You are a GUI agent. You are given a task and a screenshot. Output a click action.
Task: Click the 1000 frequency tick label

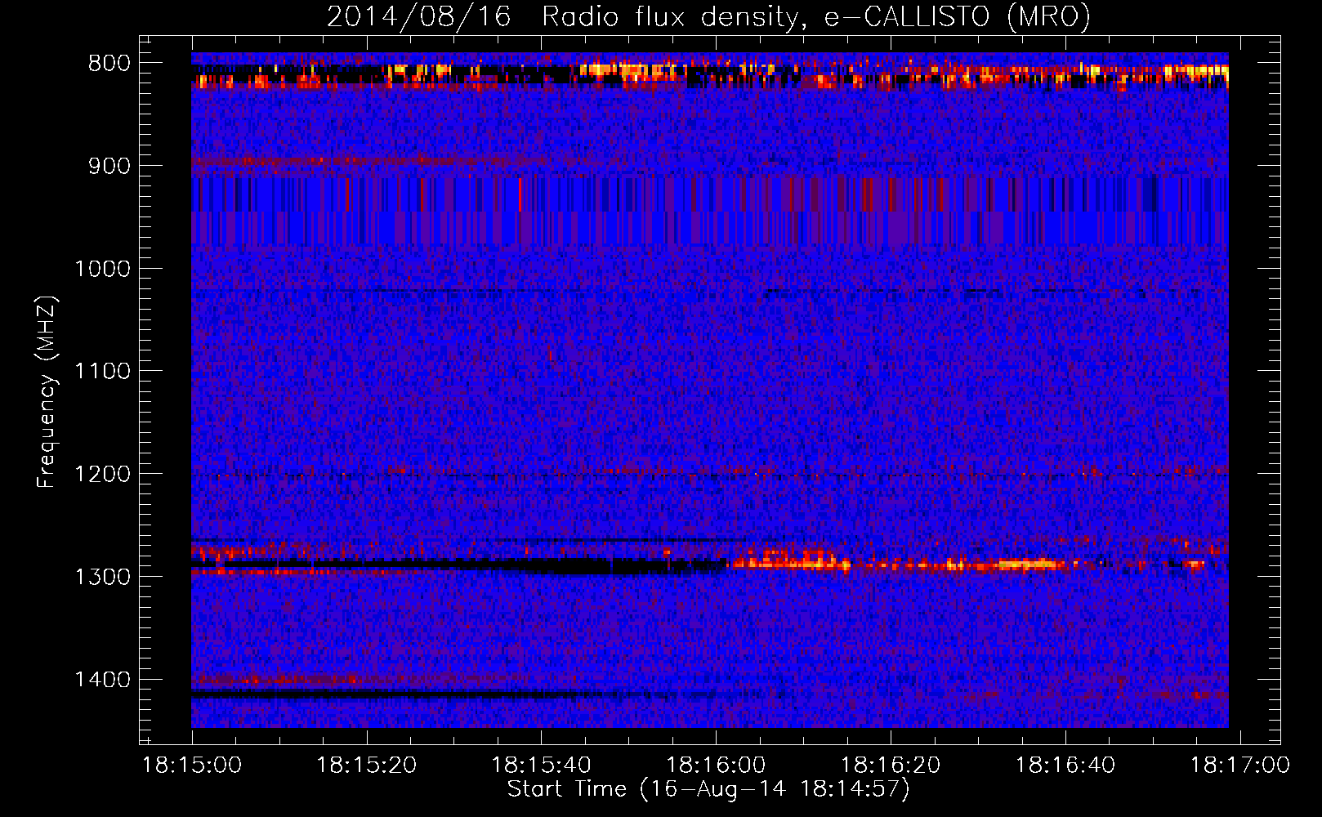tap(102, 269)
